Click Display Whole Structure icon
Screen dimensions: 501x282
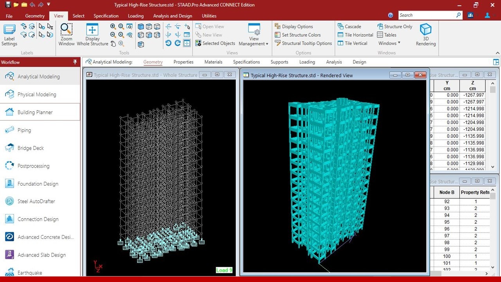click(x=92, y=34)
